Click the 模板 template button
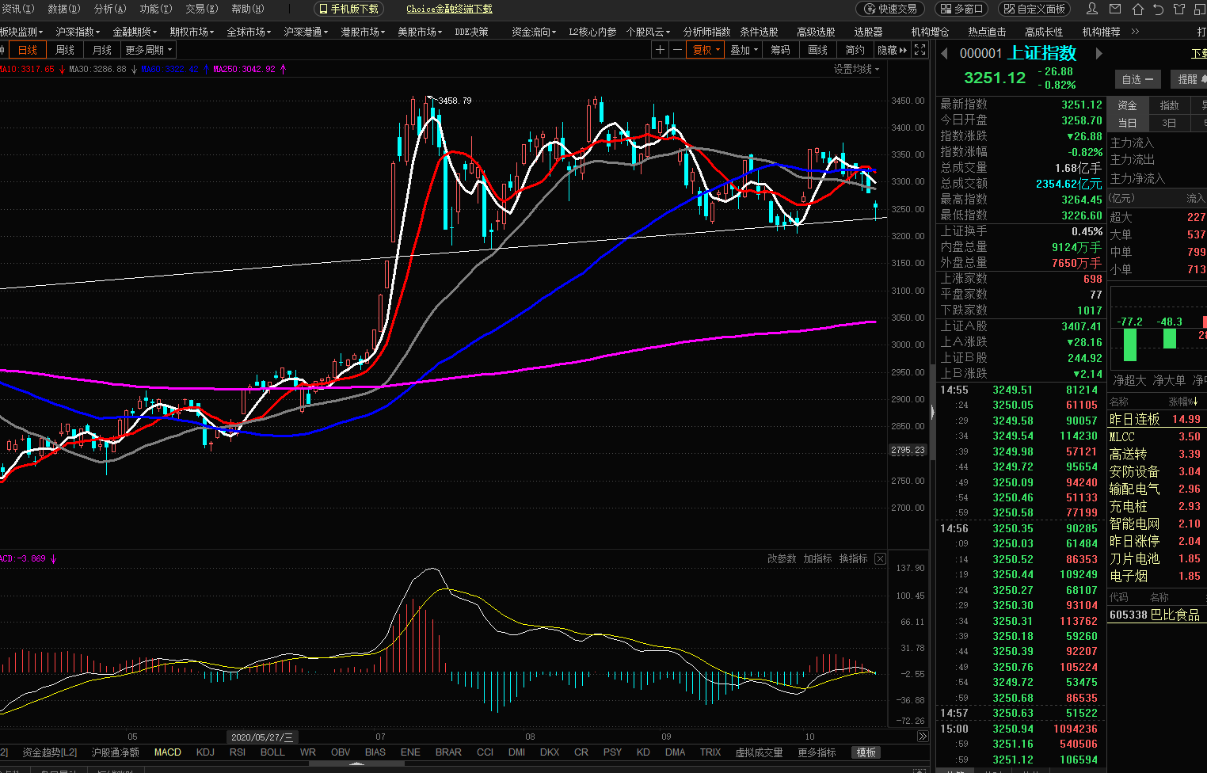Viewport: 1207px width, 773px height. click(x=866, y=752)
